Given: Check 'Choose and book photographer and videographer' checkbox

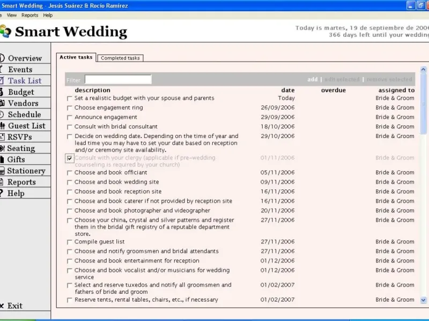Looking at the screenshot, I should pos(70,211).
